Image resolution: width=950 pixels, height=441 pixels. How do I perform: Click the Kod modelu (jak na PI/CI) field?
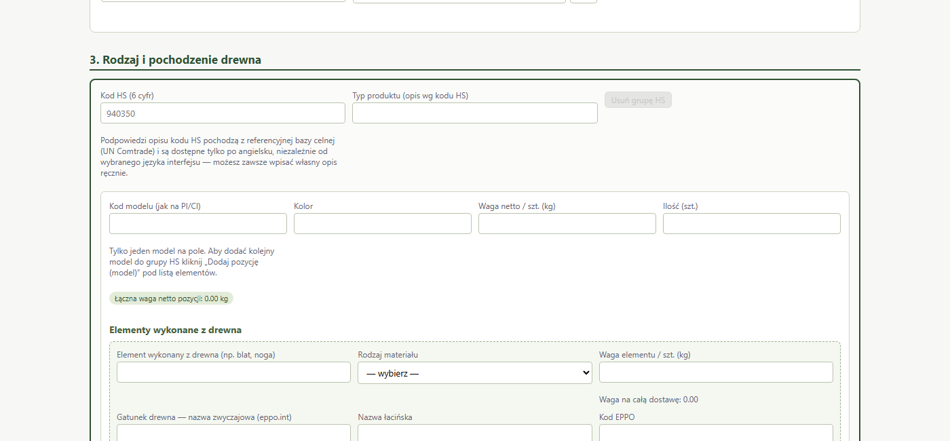point(198,224)
